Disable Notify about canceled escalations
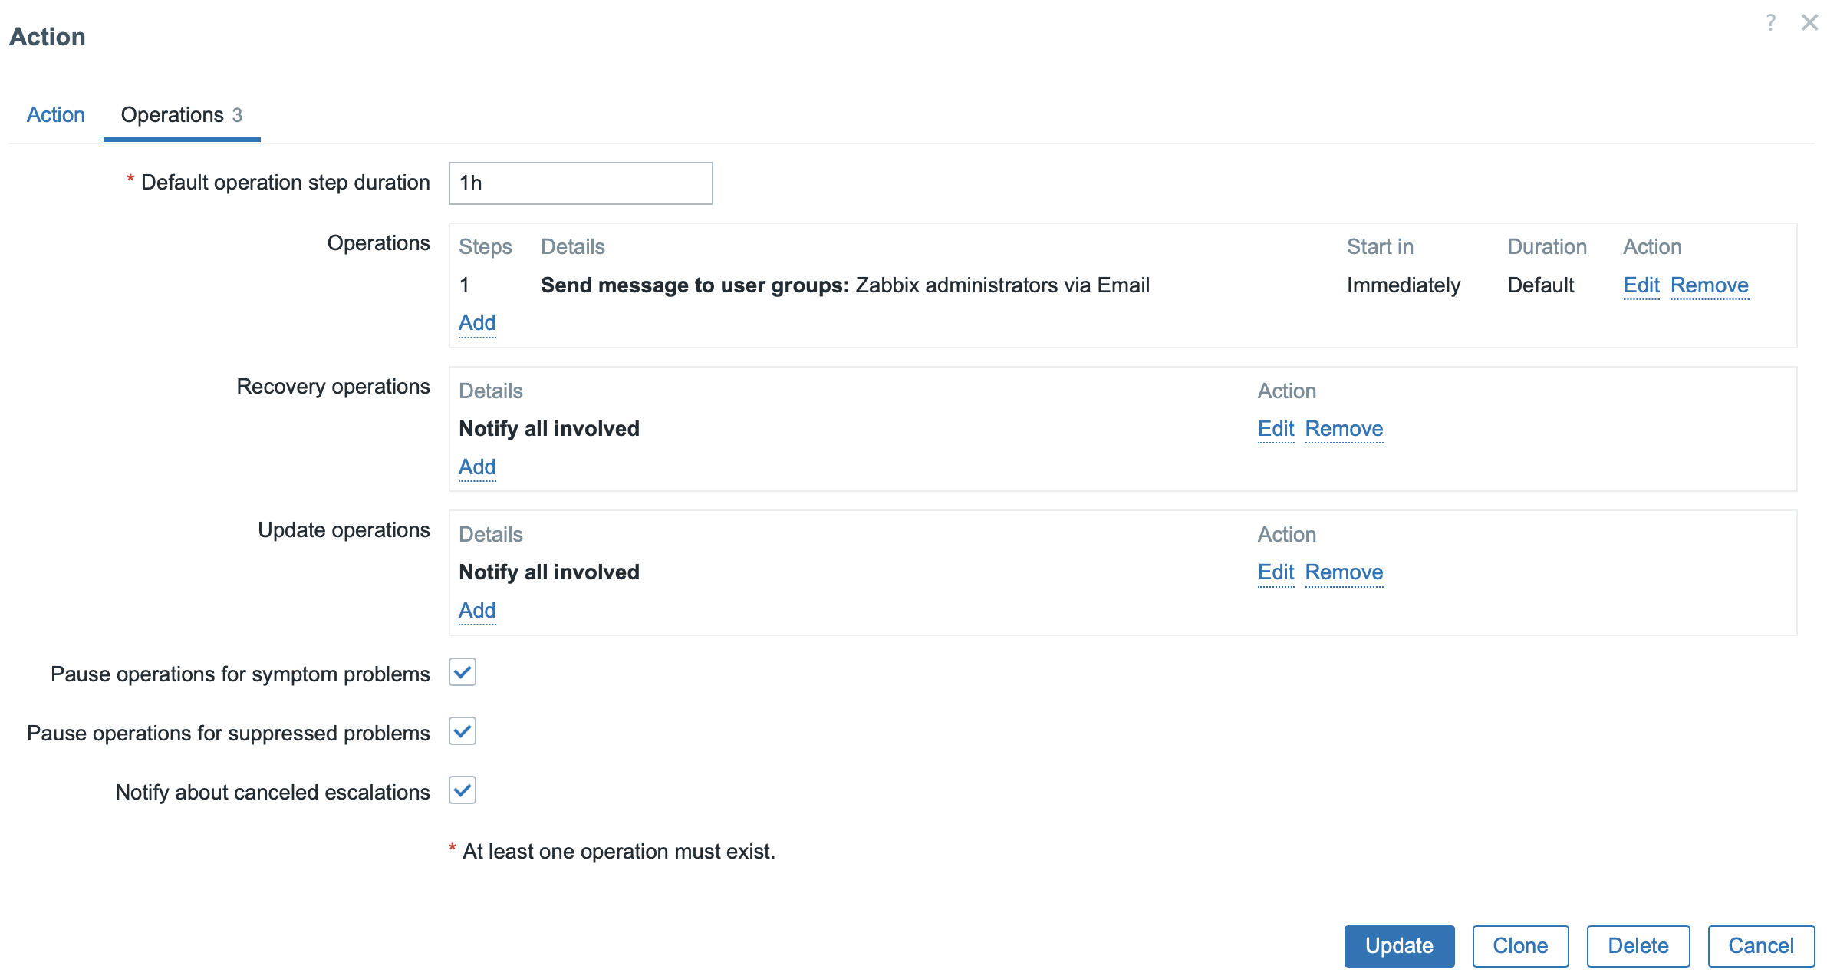This screenshot has height=976, width=1827. tap(463, 791)
